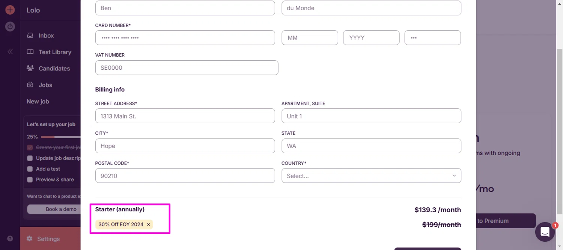The image size is (563, 250).
Task: Toggle the Create your first job checkbox
Action: (30, 148)
